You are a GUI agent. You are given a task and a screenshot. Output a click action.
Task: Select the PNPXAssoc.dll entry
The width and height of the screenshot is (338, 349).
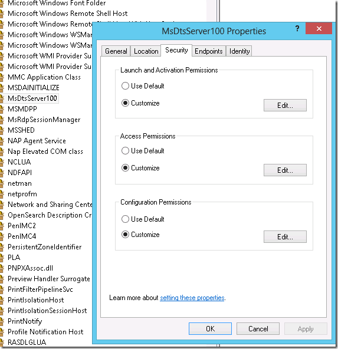[x=31, y=268]
